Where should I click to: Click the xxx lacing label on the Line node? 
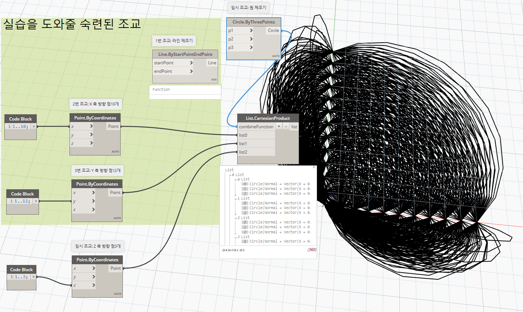tap(214, 79)
